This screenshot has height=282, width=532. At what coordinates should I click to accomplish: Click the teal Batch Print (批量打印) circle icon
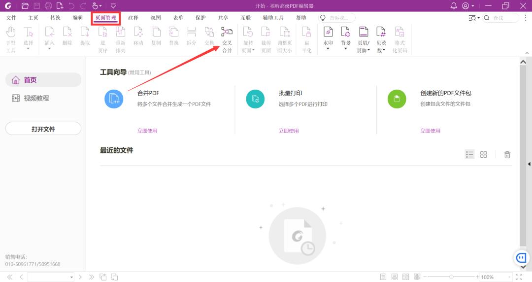pos(255,99)
